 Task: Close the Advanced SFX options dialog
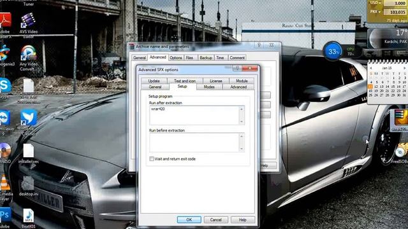(x=250, y=68)
